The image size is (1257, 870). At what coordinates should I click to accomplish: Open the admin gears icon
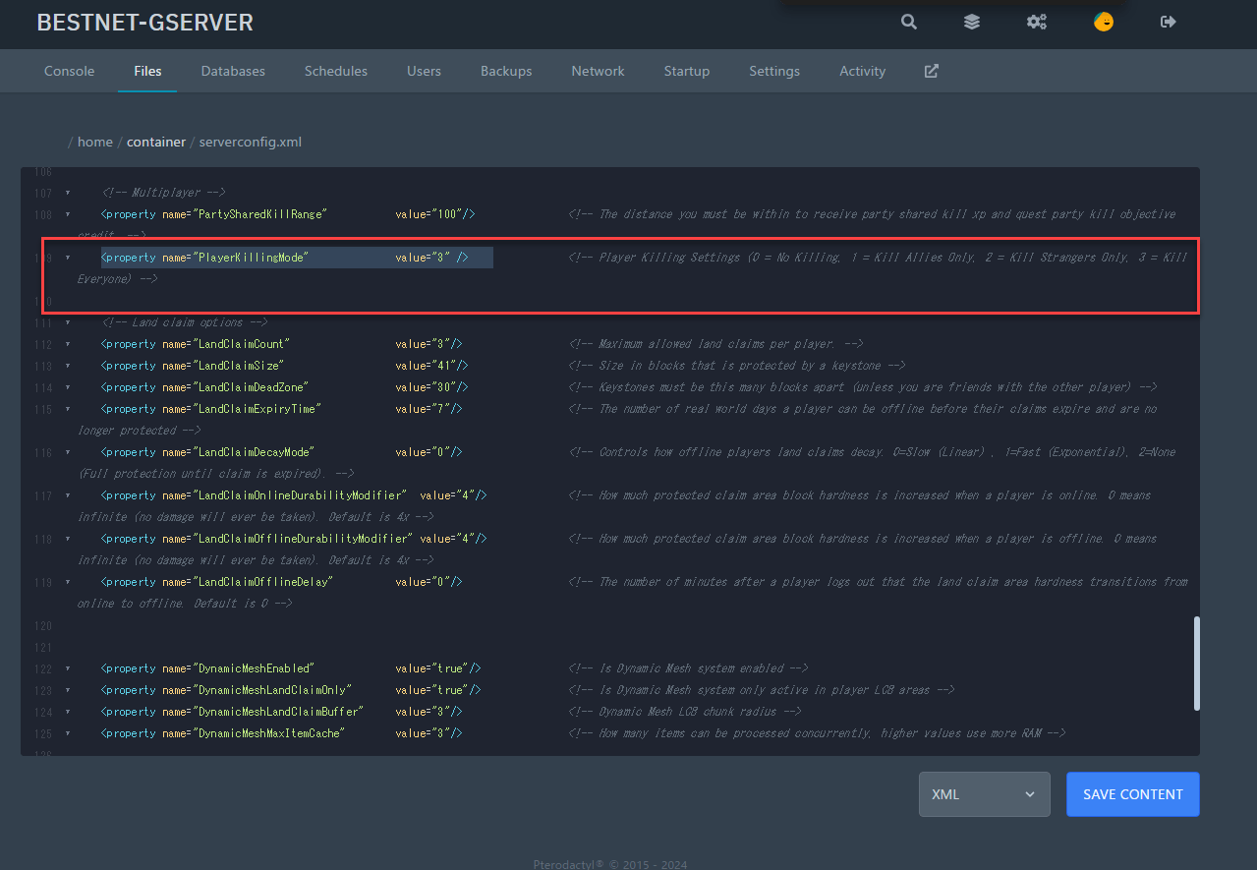point(1036,22)
